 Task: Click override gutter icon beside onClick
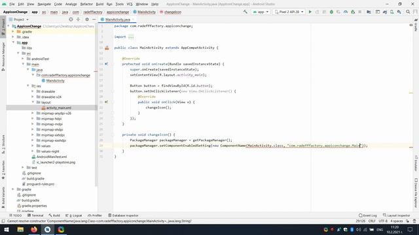[x=106, y=102]
